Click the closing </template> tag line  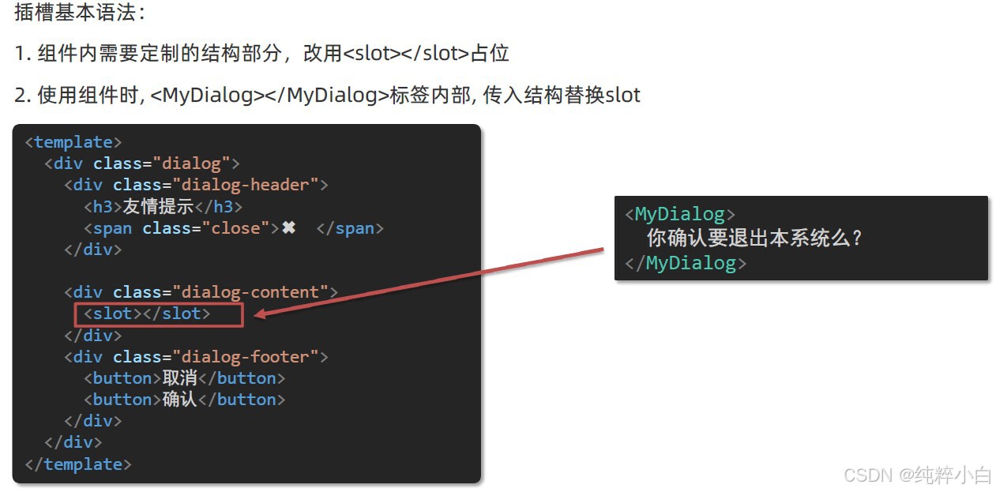(x=78, y=464)
